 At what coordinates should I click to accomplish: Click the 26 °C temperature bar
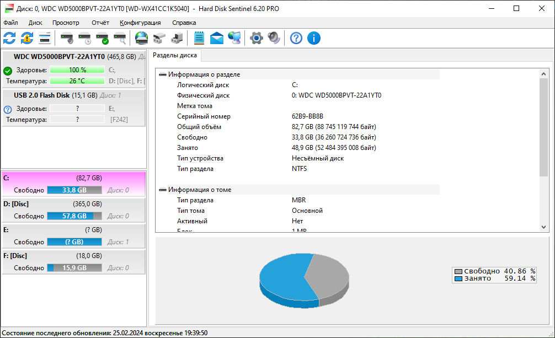pyautogui.click(x=77, y=81)
